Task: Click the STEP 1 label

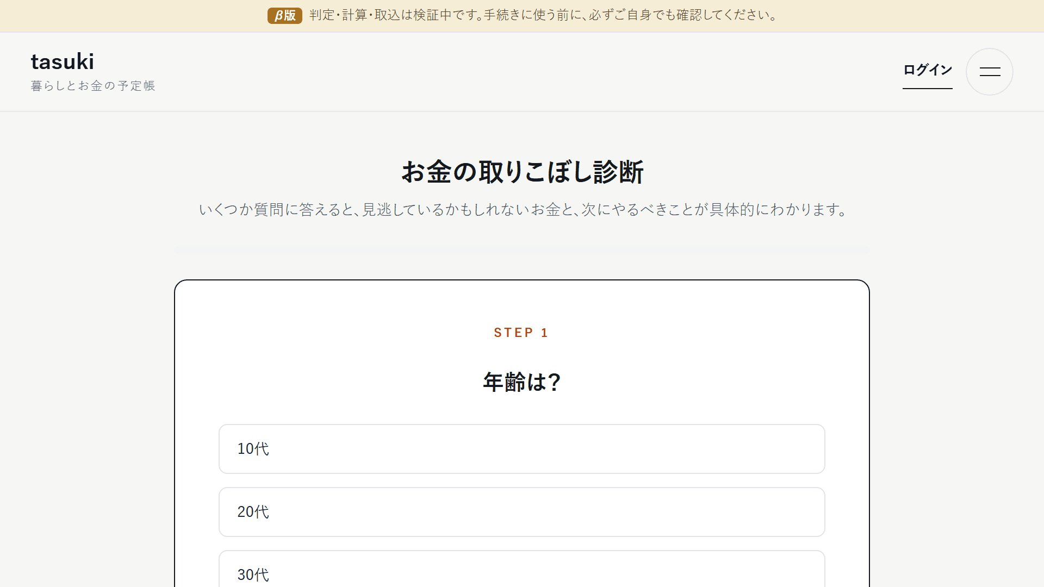Action: pos(521,333)
